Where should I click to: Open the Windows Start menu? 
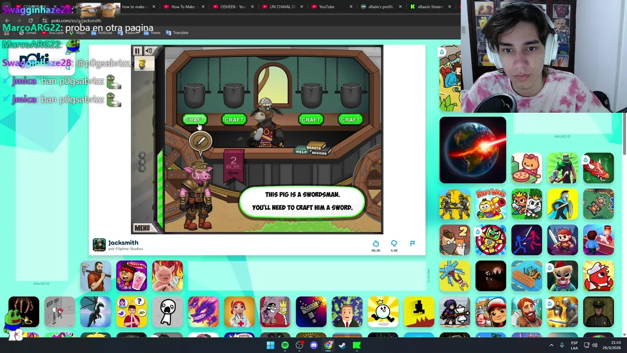pyautogui.click(x=270, y=345)
